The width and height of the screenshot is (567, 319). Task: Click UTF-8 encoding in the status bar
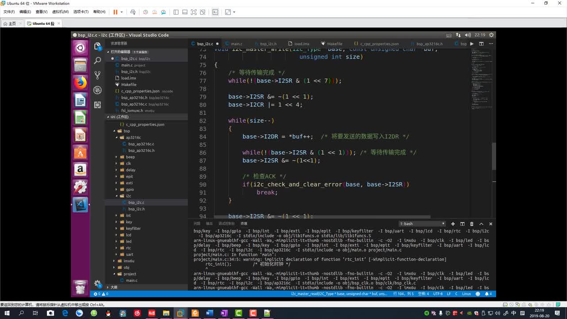(x=438, y=294)
